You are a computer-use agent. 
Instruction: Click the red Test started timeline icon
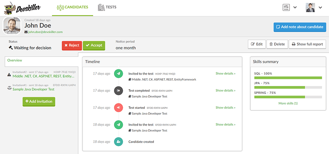(x=118, y=108)
